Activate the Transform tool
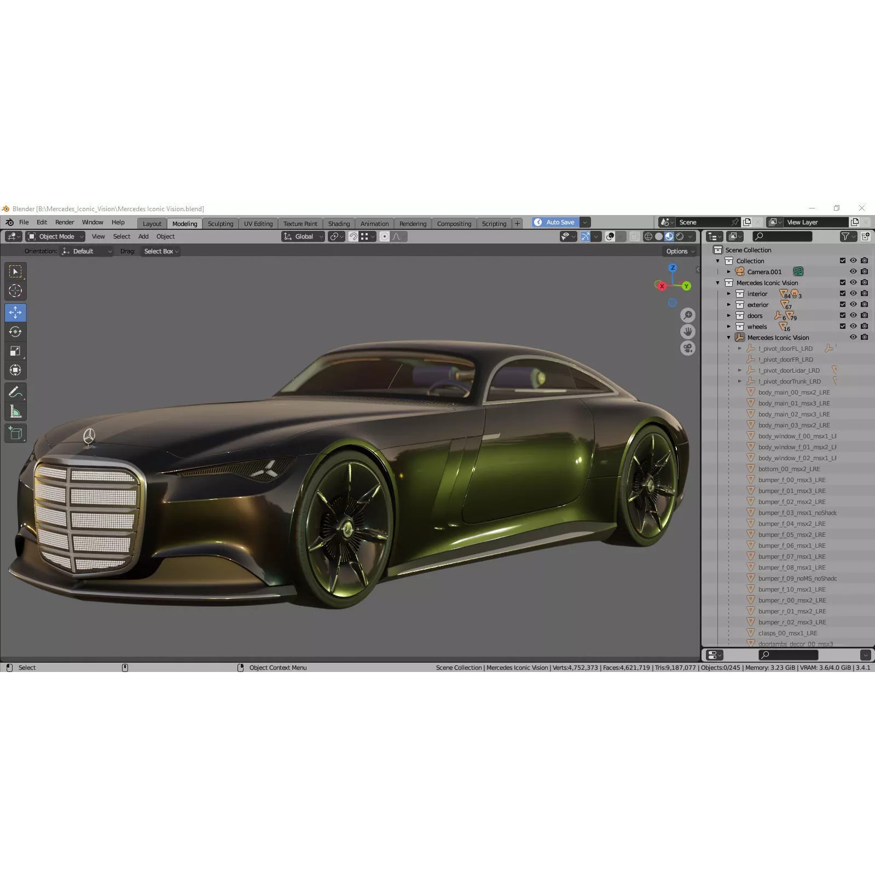 click(15, 370)
